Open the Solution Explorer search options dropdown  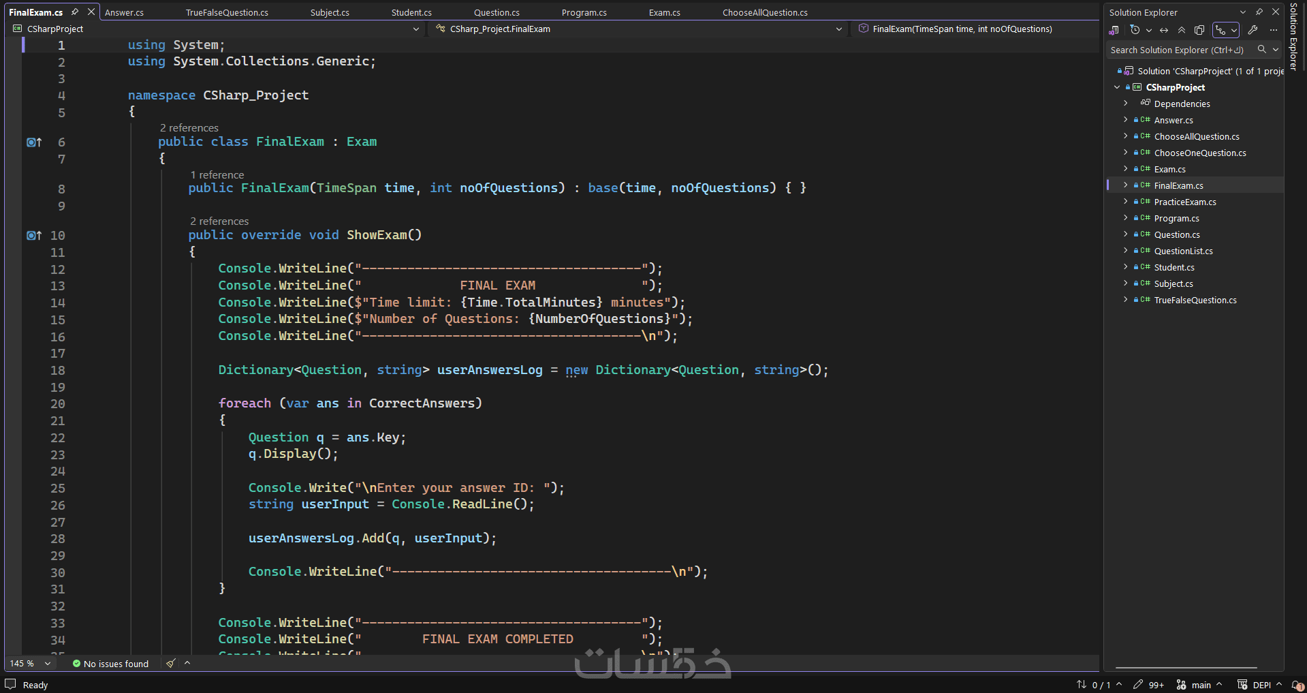(x=1276, y=50)
